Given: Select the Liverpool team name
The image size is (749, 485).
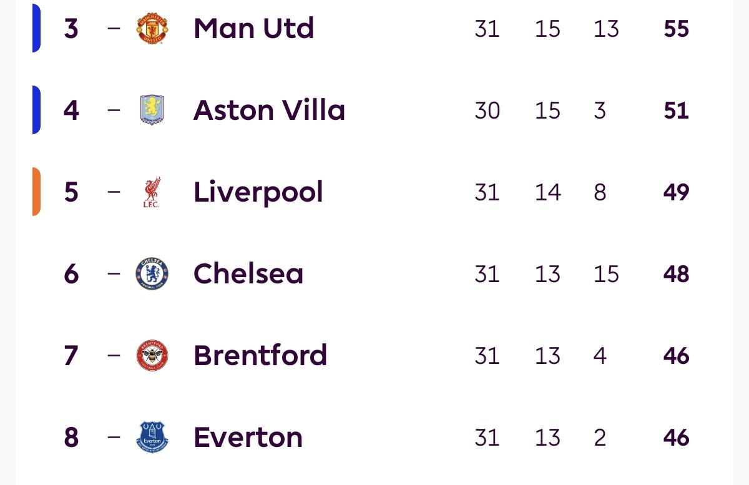Looking at the screenshot, I should (258, 192).
